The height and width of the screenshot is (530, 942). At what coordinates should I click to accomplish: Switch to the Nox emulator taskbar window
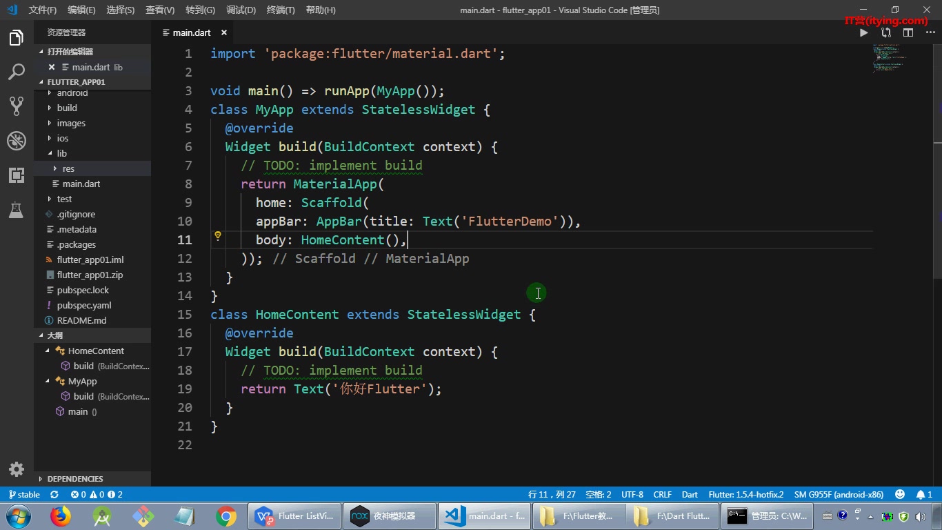click(x=389, y=516)
